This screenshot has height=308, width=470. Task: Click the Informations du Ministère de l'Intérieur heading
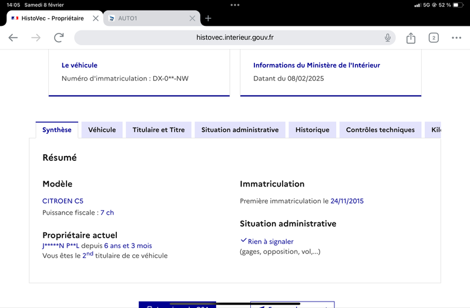tap(317, 65)
